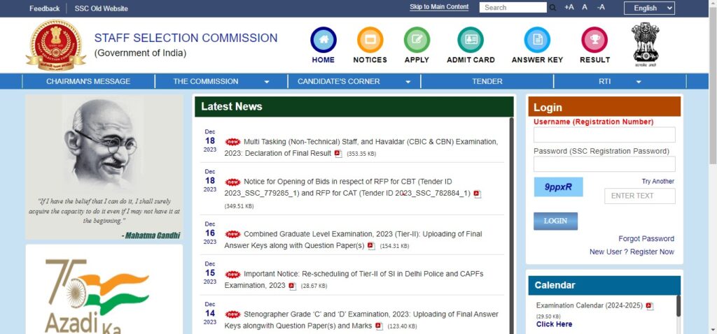Click the Username registration number field
This screenshot has width=717, height=334.
click(604, 135)
